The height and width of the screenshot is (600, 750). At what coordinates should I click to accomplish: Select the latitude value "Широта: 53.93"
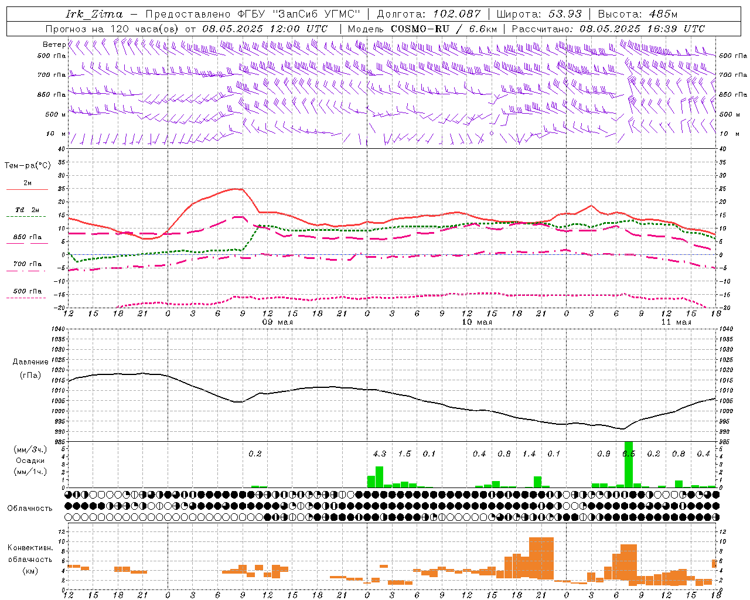click(539, 14)
